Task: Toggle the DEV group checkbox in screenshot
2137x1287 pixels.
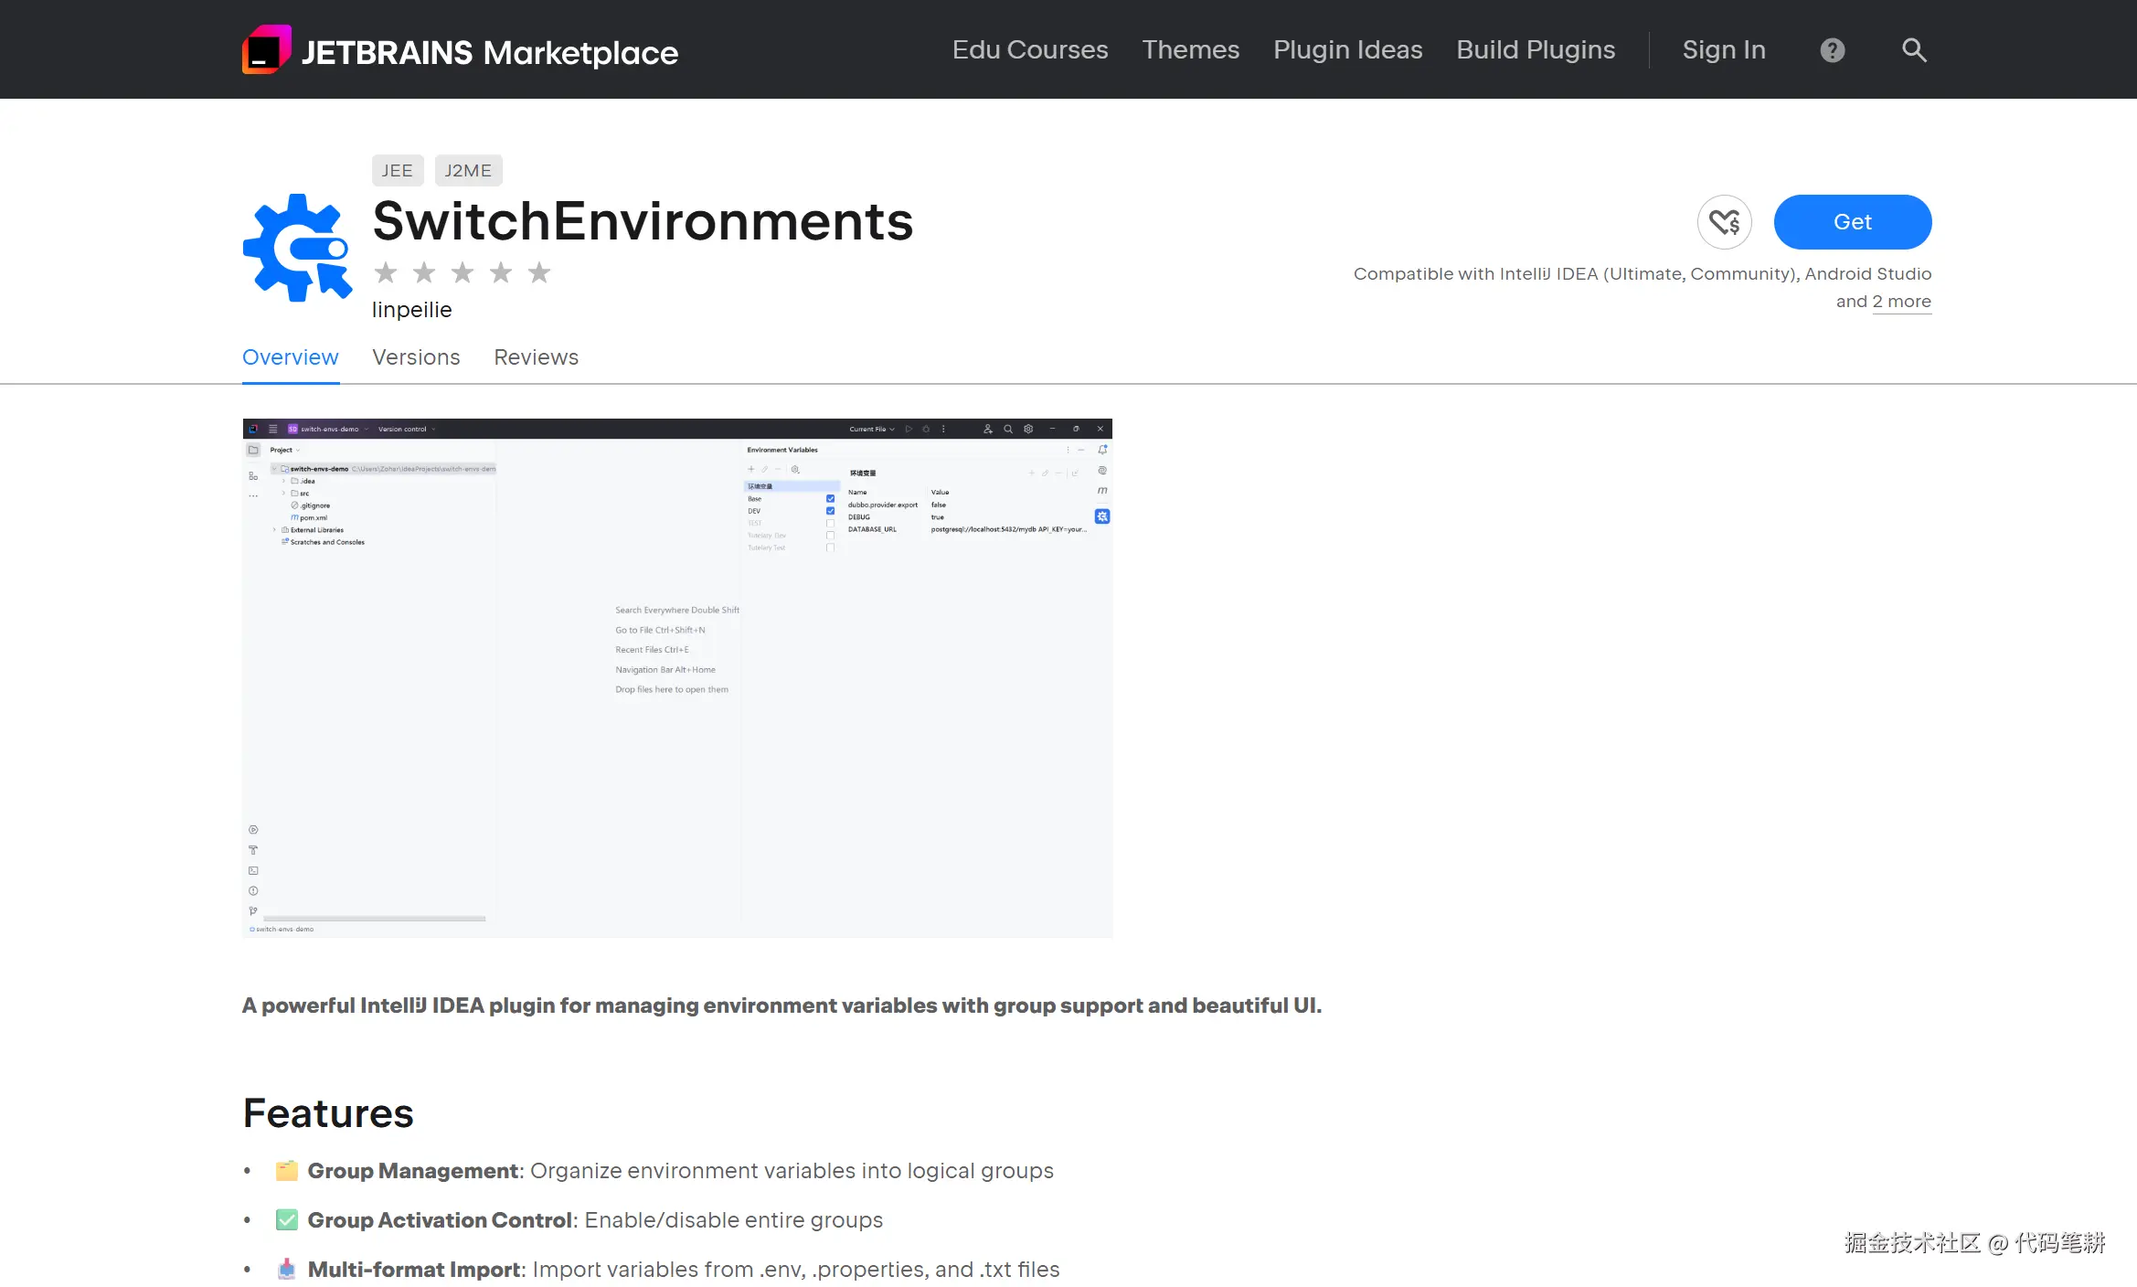Action: pyautogui.click(x=830, y=511)
